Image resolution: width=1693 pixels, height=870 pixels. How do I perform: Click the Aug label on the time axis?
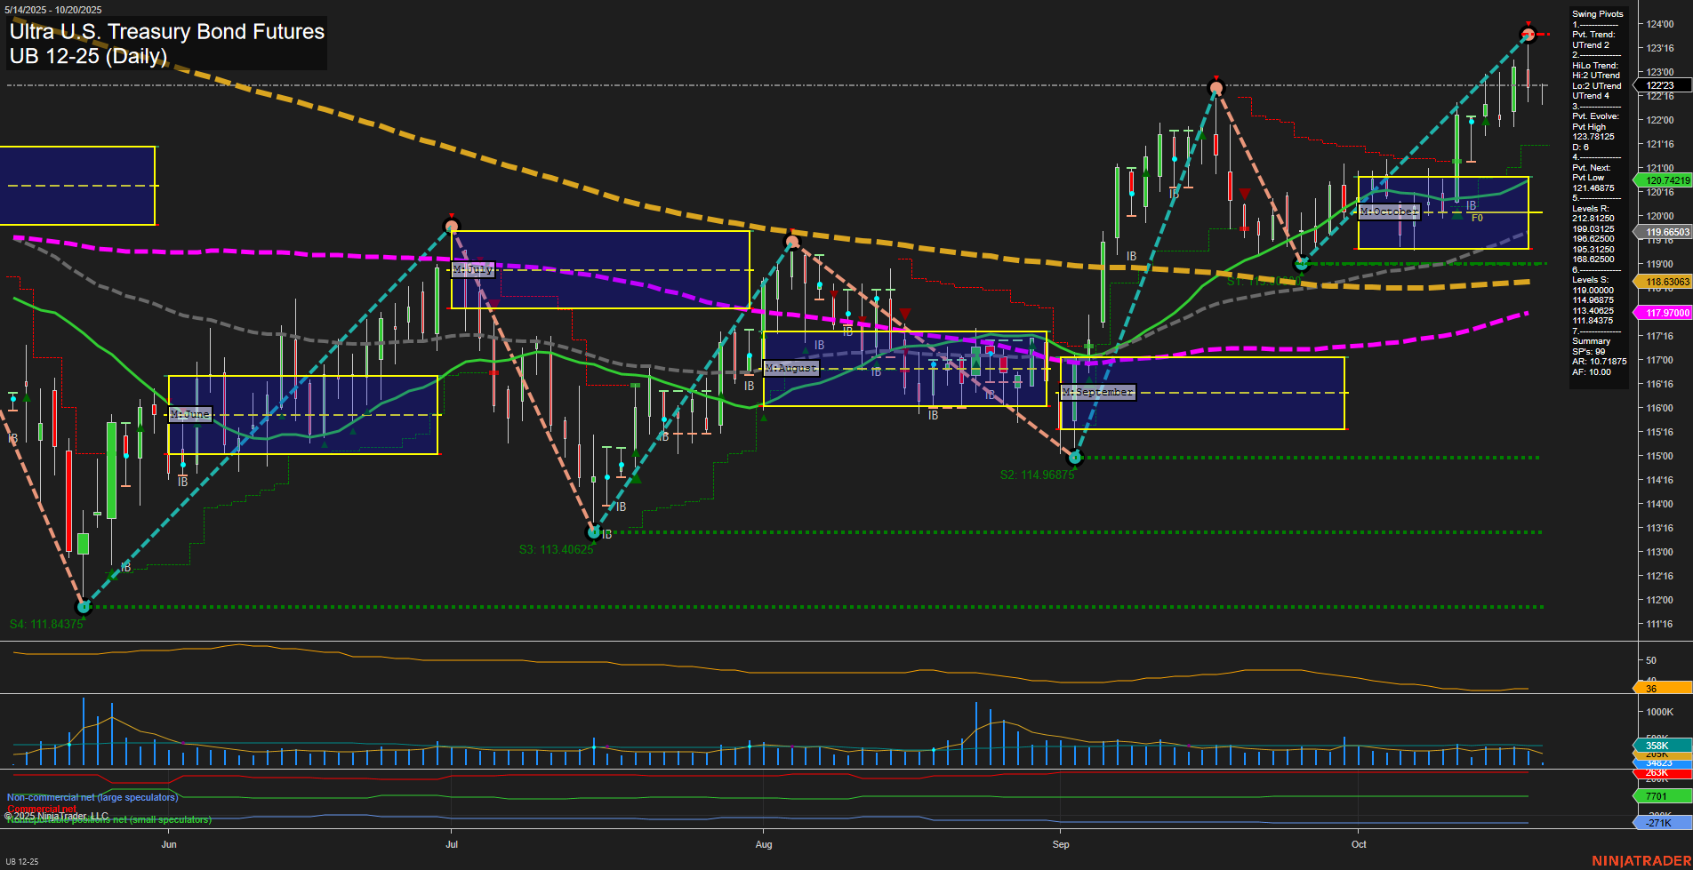[x=764, y=844]
